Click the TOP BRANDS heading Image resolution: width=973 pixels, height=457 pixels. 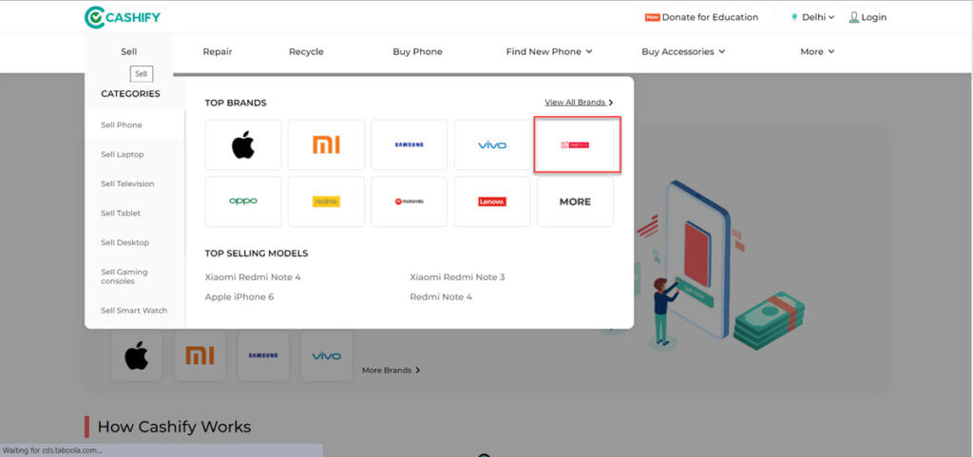[236, 103]
